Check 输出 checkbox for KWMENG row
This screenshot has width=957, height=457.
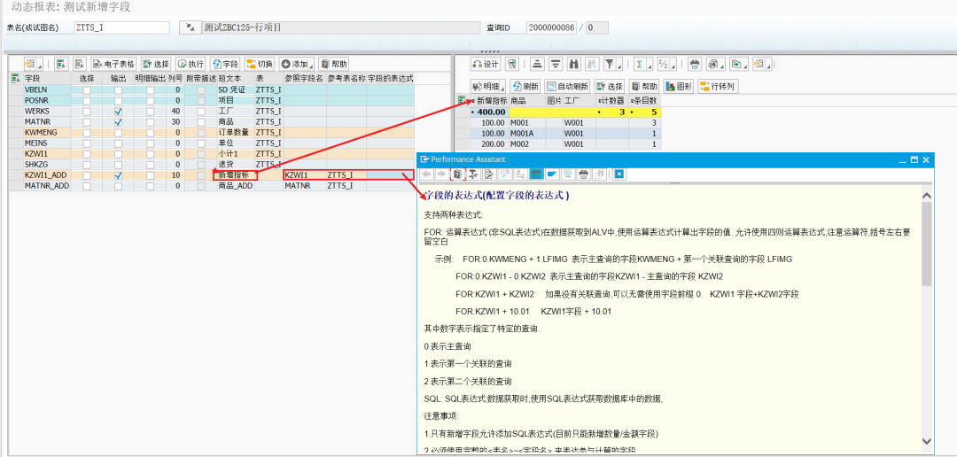119,133
